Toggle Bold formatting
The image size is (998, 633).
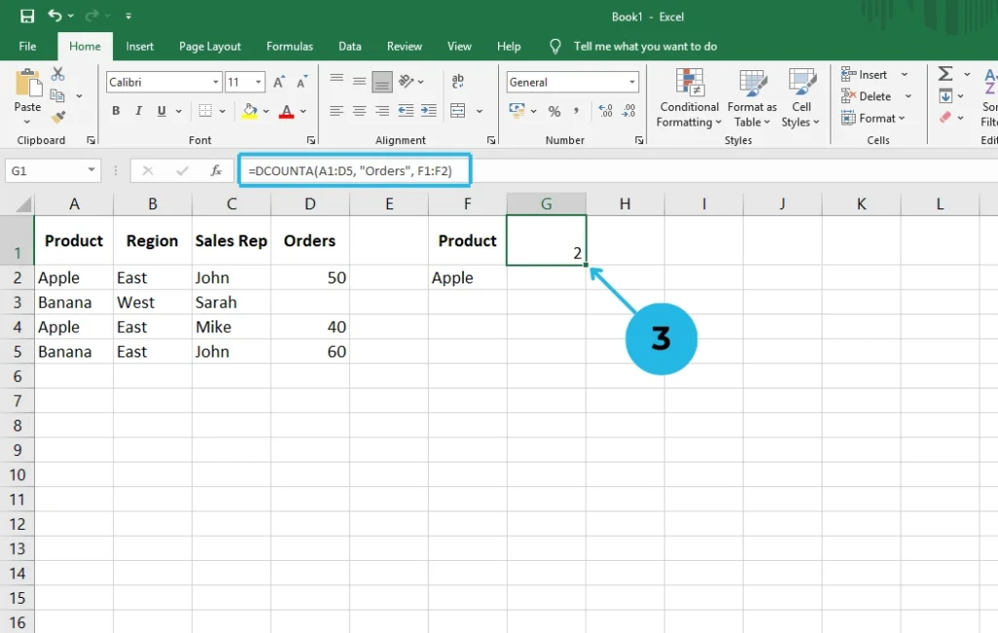click(x=116, y=111)
